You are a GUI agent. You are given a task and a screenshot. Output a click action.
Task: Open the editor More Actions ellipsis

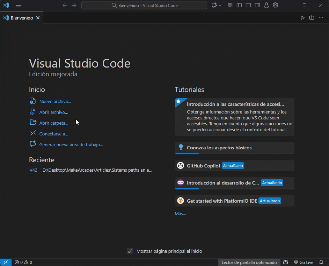[321, 18]
